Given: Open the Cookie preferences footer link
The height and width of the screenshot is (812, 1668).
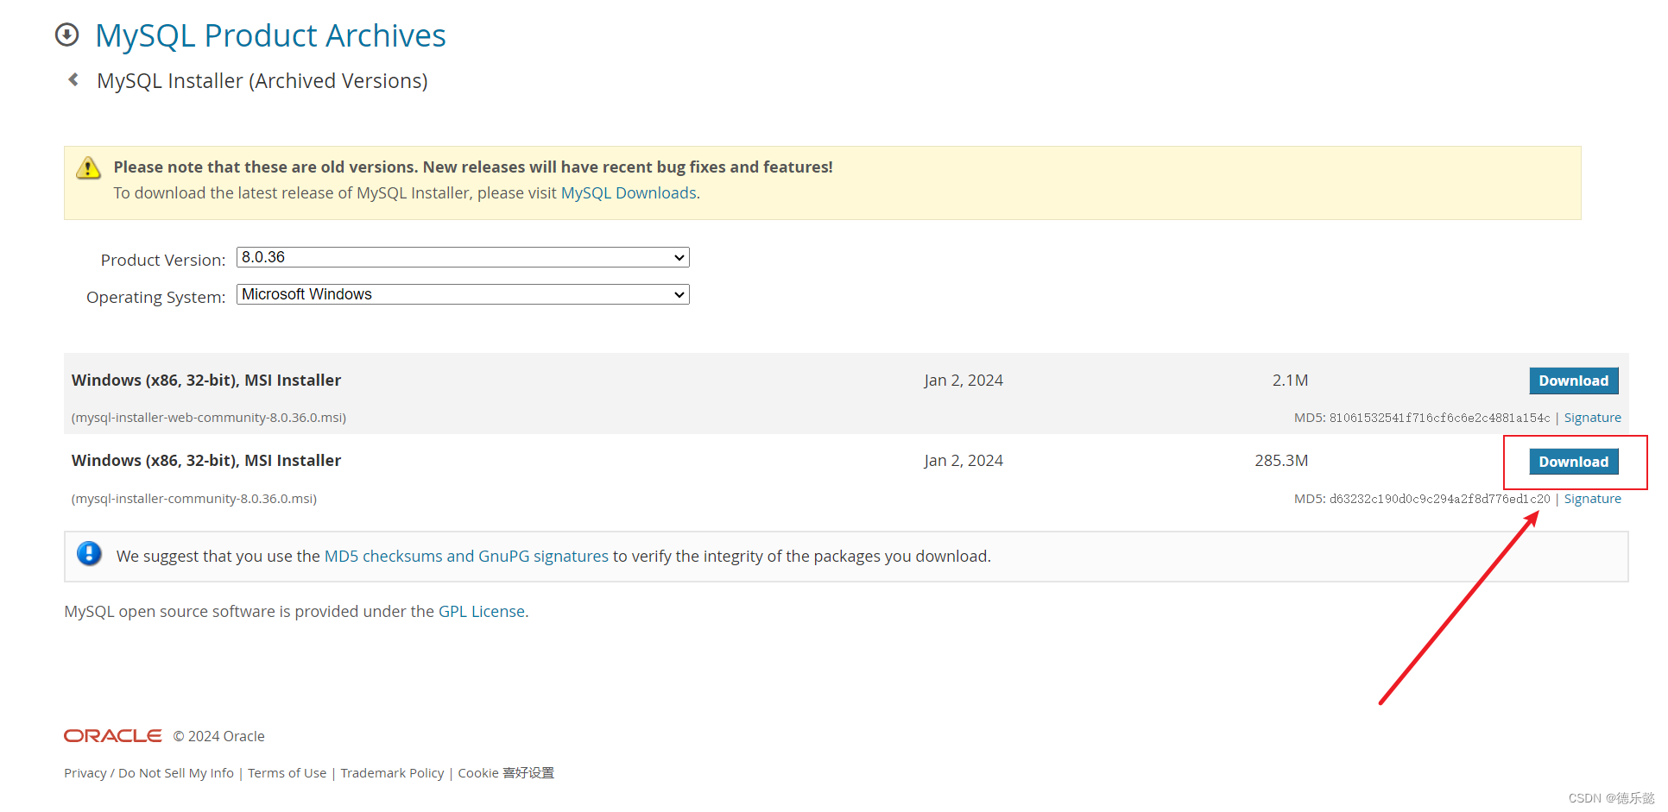Looking at the screenshot, I should pyautogui.click(x=506, y=773).
